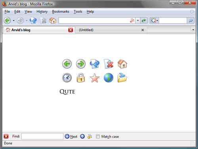Click the downloads folder icon on the page
This screenshot has width=198, height=149.
pos(122,78)
